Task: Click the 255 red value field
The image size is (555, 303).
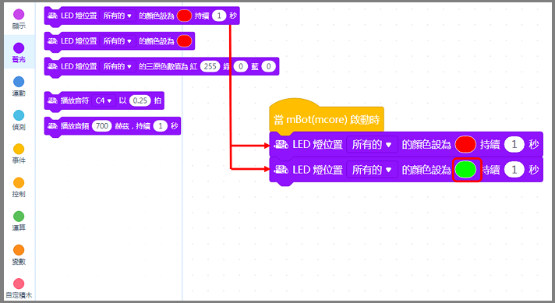Action: point(210,66)
